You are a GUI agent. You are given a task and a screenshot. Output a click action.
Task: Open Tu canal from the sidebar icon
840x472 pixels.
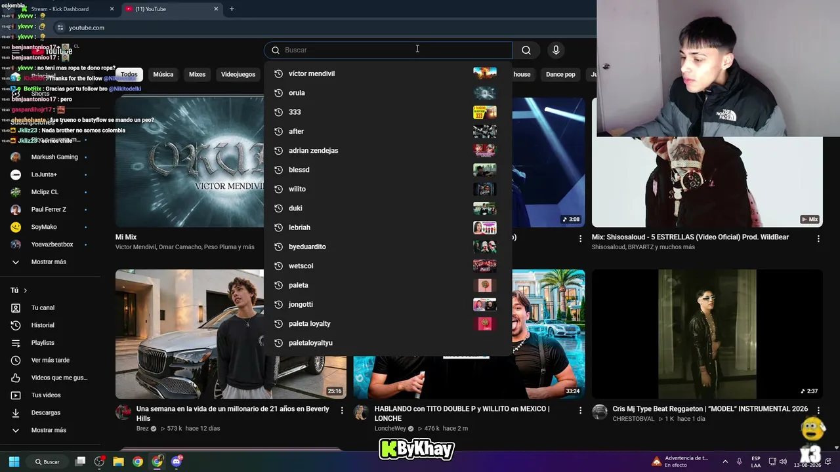16,308
